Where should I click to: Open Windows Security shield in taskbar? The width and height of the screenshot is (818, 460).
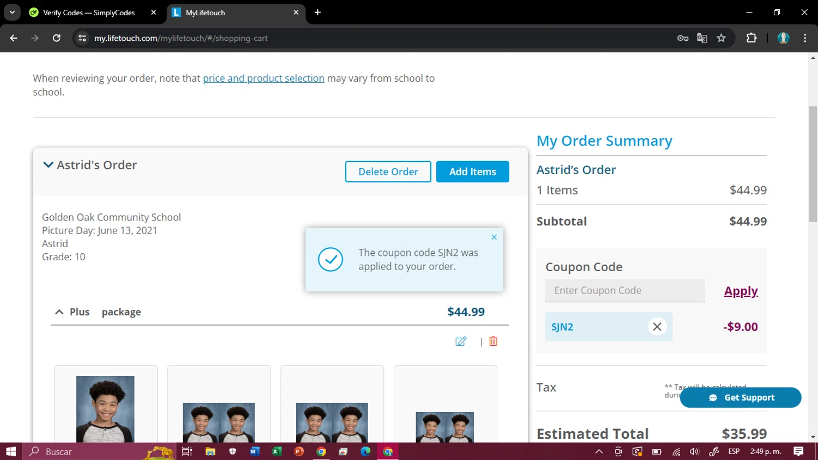(233, 451)
